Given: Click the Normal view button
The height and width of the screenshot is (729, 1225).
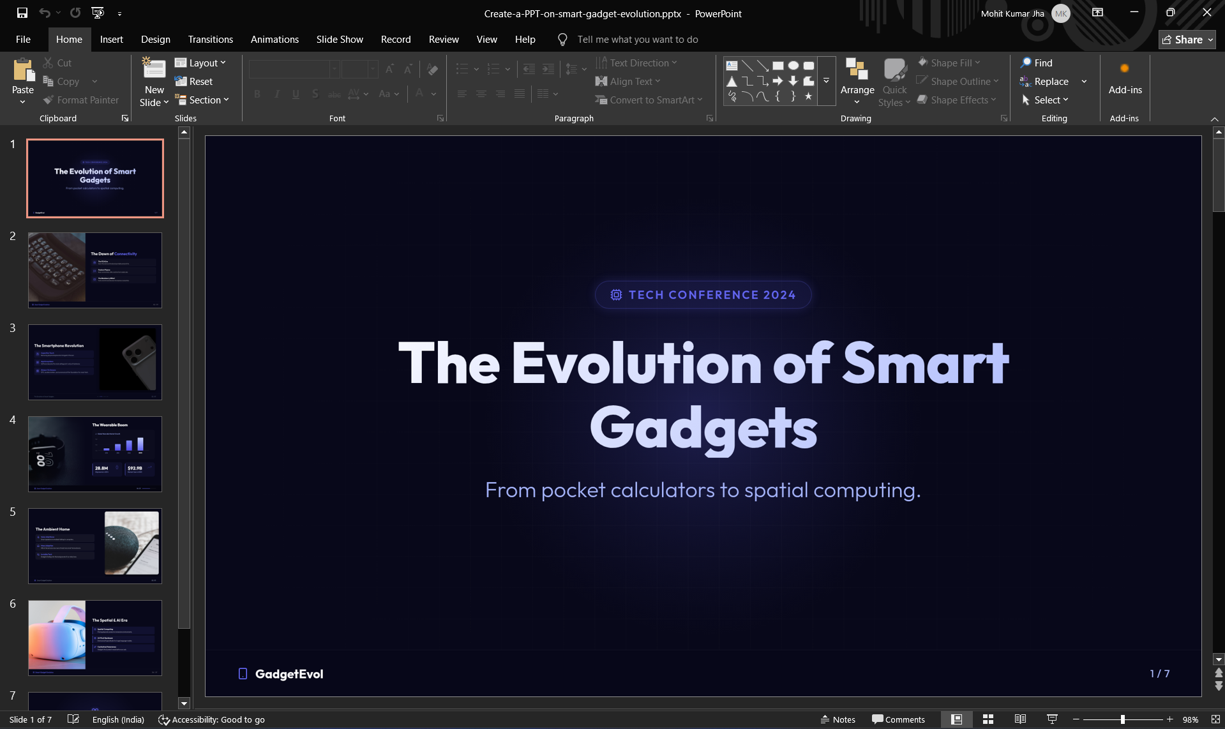Looking at the screenshot, I should (956, 719).
